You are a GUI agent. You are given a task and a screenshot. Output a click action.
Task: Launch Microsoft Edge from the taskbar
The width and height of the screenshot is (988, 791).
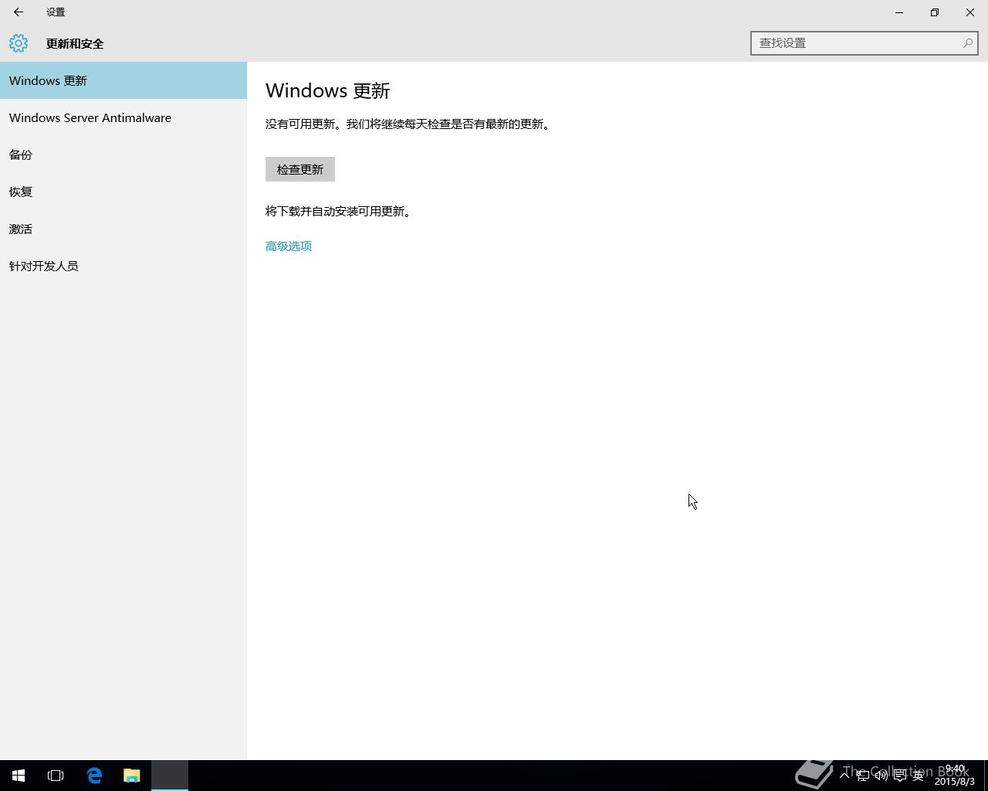click(94, 776)
